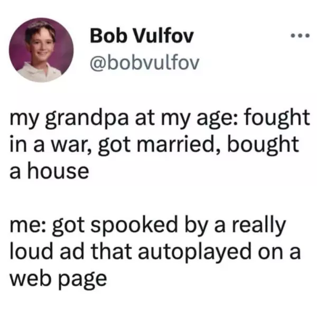Image resolution: width=317 pixels, height=317 pixels.
Task: Click the 'me: got spooked' paragraph
Action: click(x=155, y=253)
